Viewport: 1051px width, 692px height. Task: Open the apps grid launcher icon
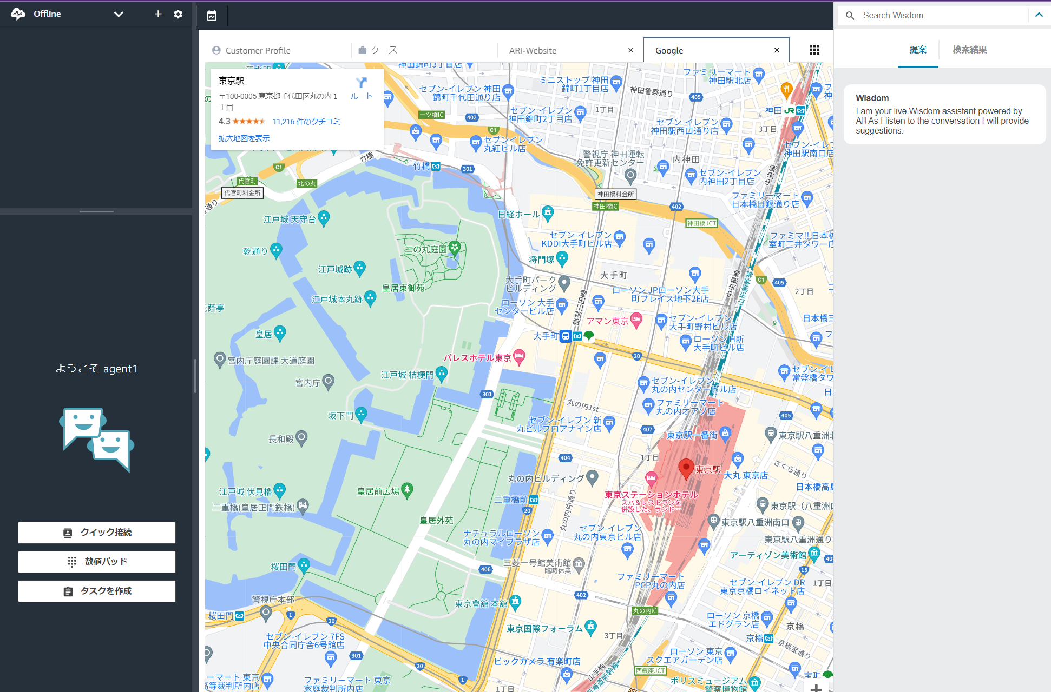[x=814, y=50]
